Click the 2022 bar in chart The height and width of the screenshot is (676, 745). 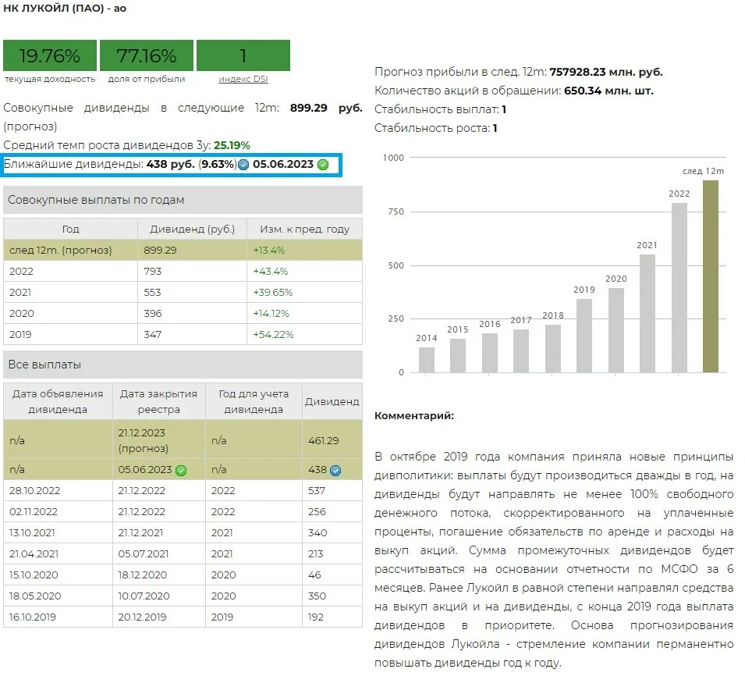pyautogui.click(x=679, y=287)
